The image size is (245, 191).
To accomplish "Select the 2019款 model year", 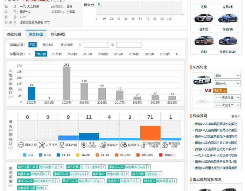I will (87, 54).
